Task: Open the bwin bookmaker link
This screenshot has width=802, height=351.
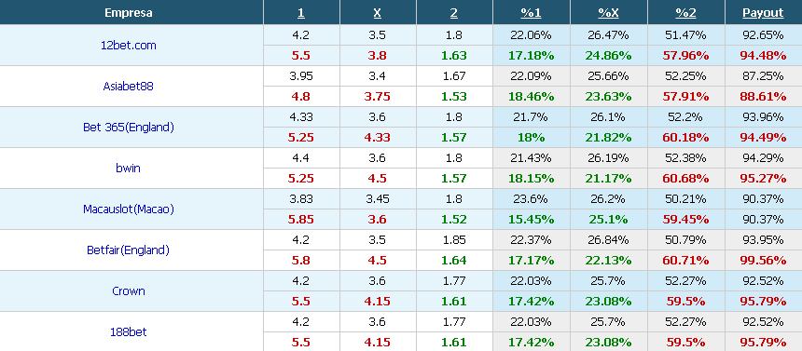Action: [x=129, y=169]
